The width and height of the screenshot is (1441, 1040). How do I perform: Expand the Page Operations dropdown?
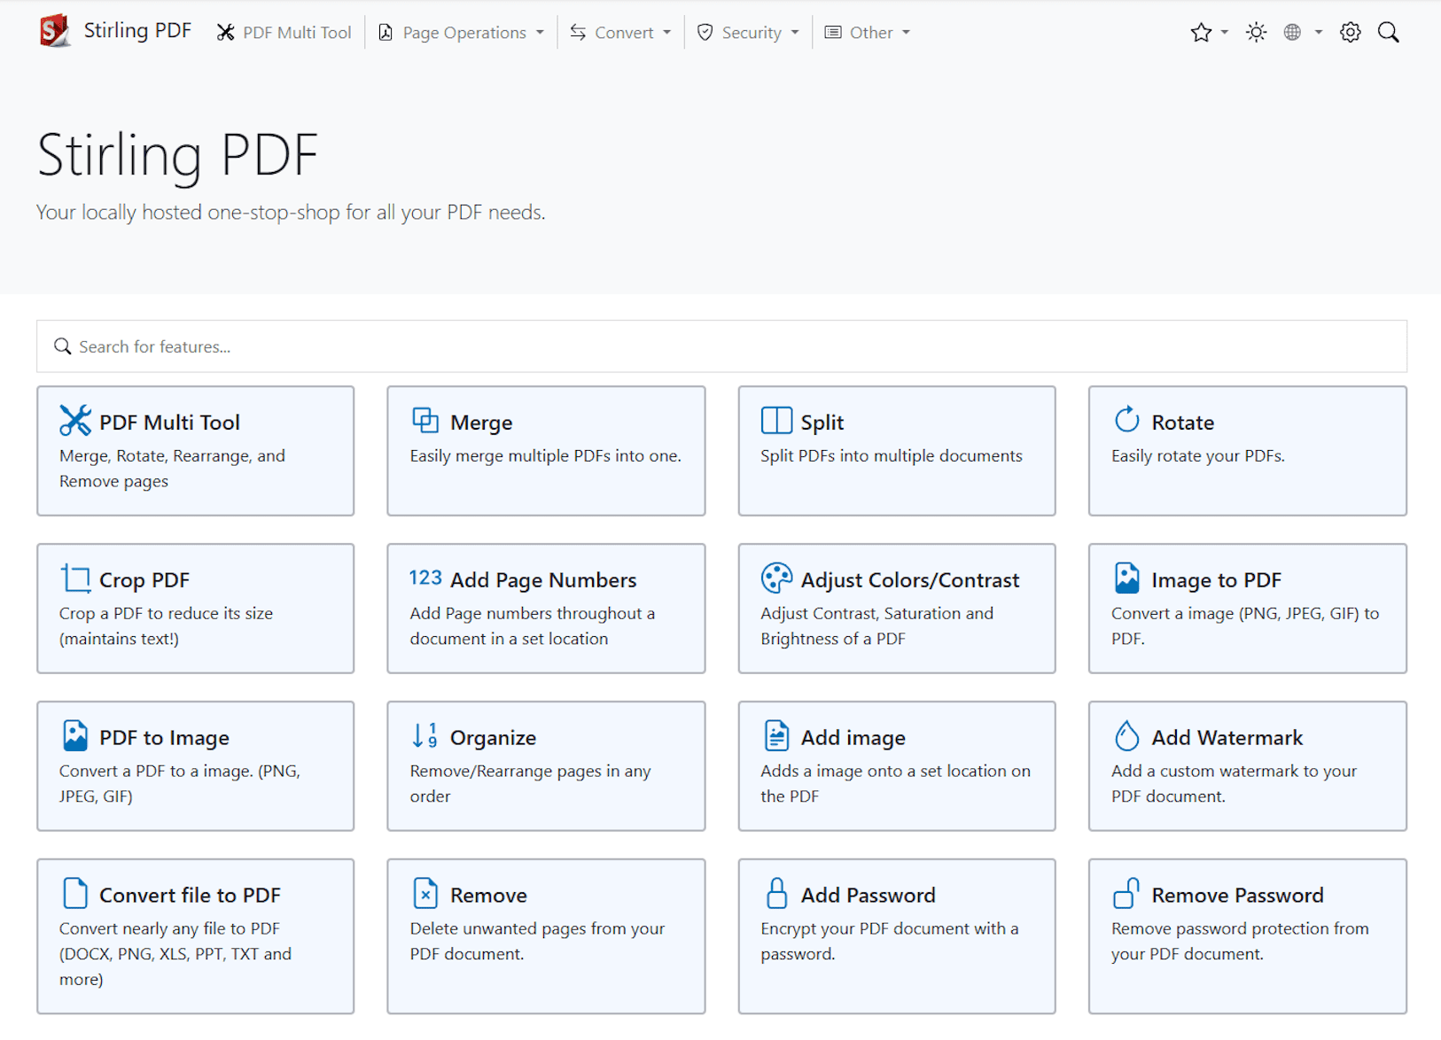tap(461, 33)
